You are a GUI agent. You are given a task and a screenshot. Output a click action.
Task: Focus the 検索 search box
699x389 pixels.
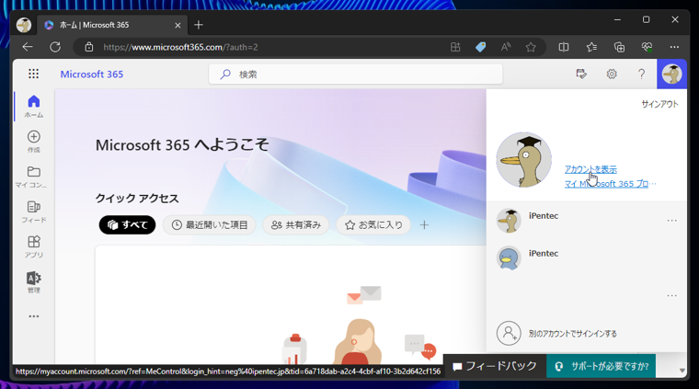(x=356, y=74)
